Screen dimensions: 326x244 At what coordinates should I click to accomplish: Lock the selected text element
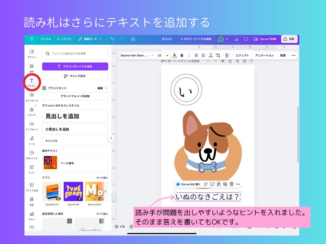coord(219,184)
